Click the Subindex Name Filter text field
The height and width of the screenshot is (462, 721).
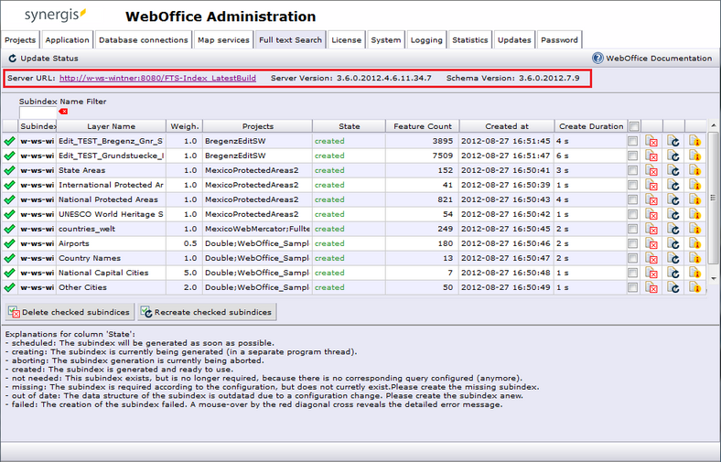coord(38,113)
